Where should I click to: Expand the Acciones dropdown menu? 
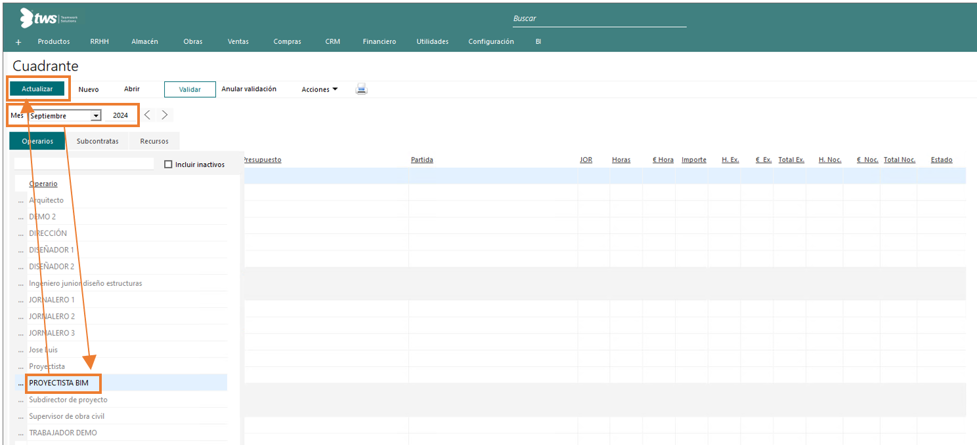tap(320, 89)
